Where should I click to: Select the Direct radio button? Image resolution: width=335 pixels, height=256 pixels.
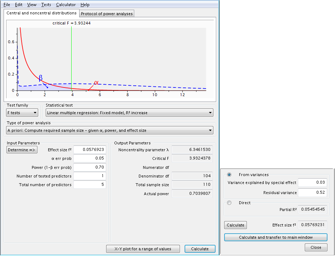point(230,203)
